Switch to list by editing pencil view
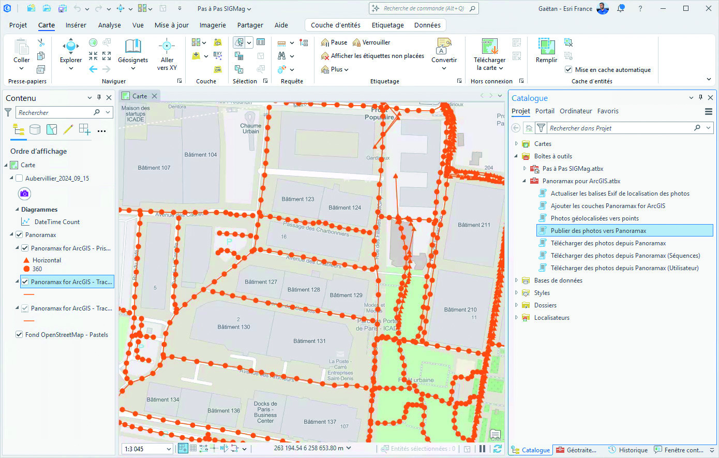Screen dimensions: 719x458 68,130
